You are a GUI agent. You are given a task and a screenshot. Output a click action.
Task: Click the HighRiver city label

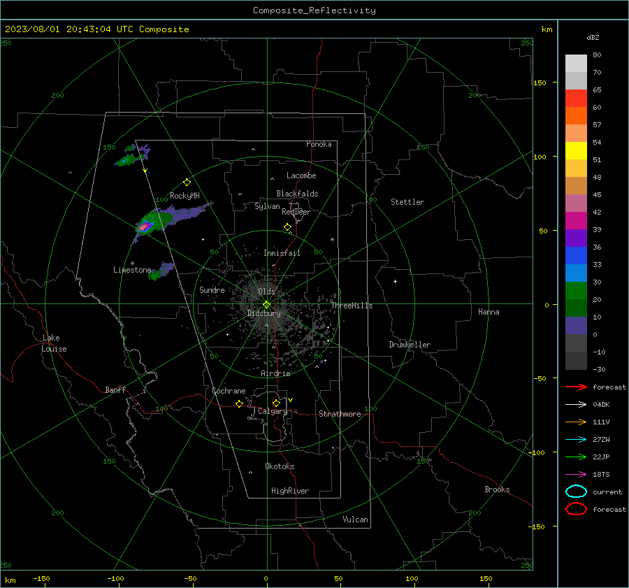(290, 491)
